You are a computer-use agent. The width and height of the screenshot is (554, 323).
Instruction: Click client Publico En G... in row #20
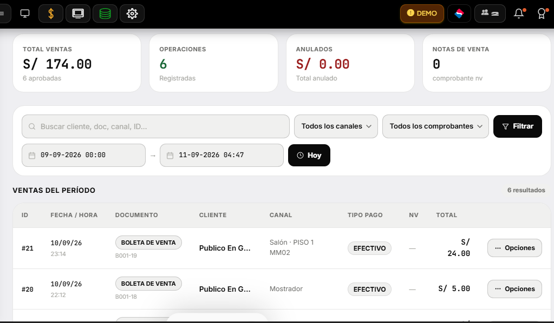pyautogui.click(x=225, y=289)
